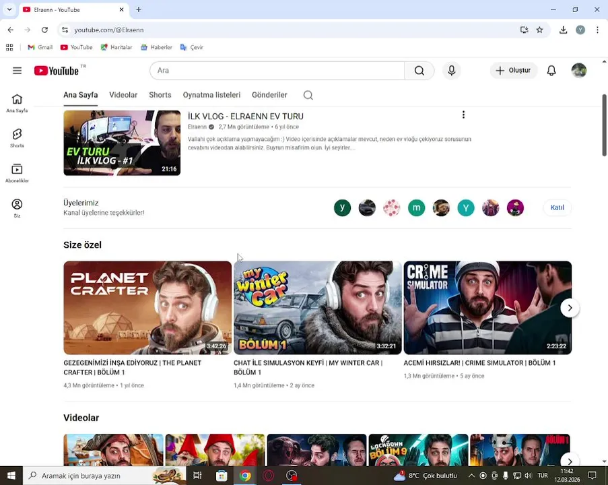Open GEZEGENİMİZİ İNŞA EDİYORUZ title

(132, 367)
